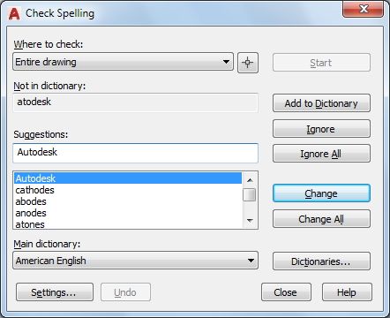Click the Help button
This screenshot has width=390, height=318.
click(x=347, y=292)
